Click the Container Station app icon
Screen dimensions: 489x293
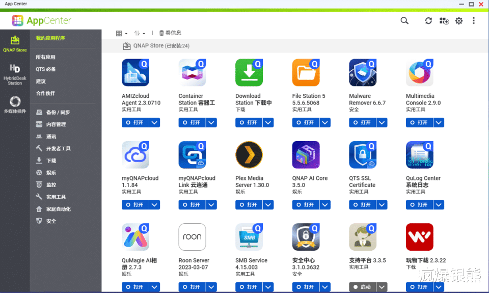coord(192,72)
